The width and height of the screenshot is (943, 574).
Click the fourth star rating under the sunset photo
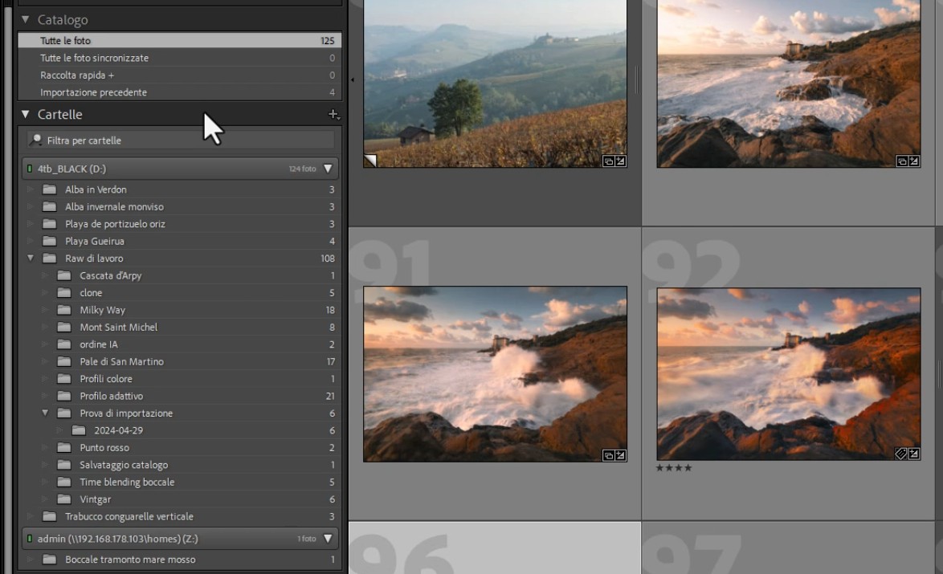(687, 467)
